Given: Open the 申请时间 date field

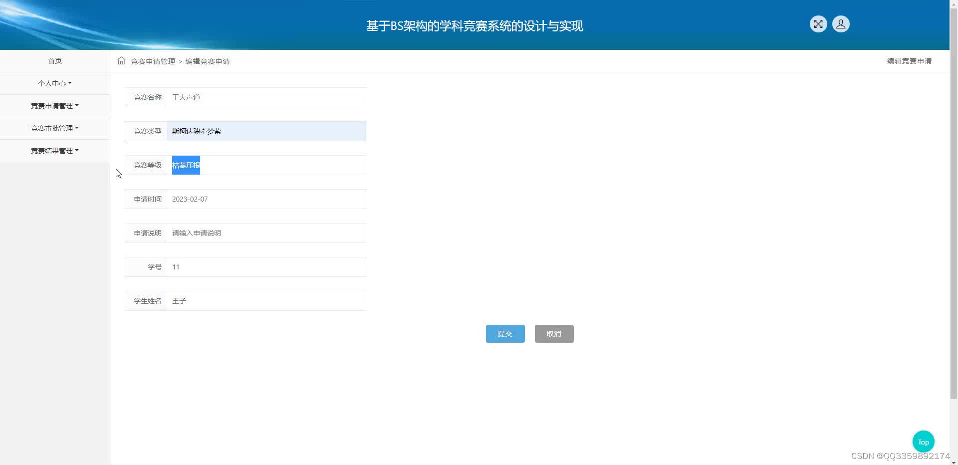Looking at the screenshot, I should pyautogui.click(x=266, y=199).
